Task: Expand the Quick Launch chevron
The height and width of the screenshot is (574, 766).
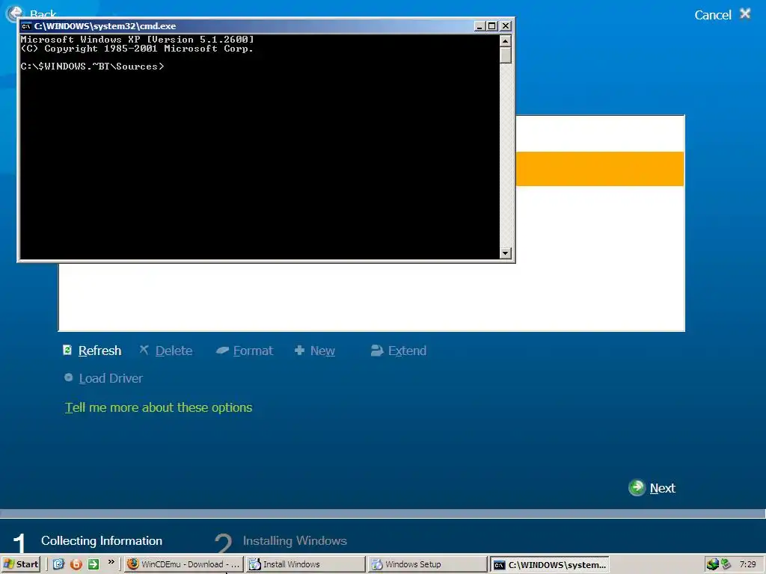Action: tap(111, 562)
